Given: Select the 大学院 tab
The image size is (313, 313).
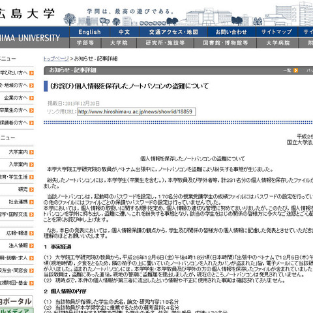Looking at the screenshot, I should coord(119,43).
